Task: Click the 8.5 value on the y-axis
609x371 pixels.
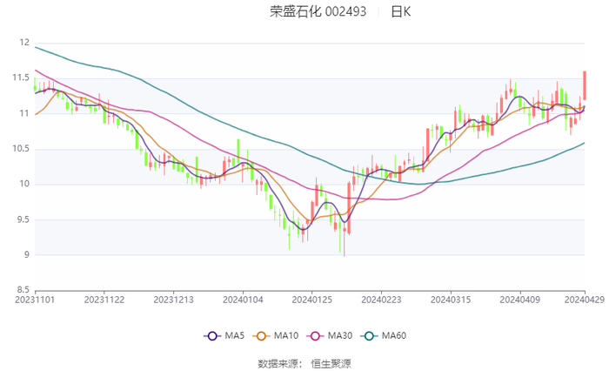Action: click(x=23, y=290)
